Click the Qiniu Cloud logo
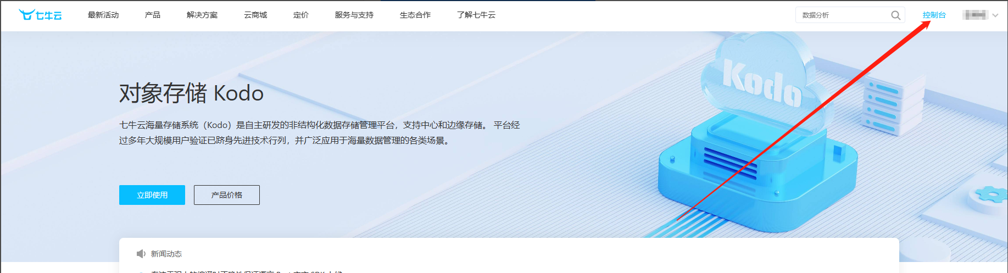Image resolution: width=1008 pixels, height=273 pixels. (x=40, y=15)
